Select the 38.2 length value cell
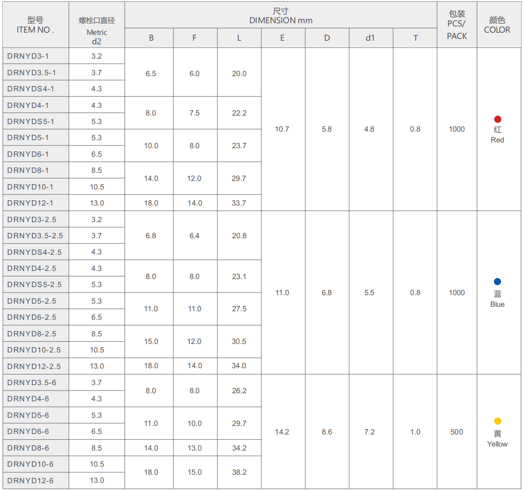This screenshot has height=490, width=523. 239,472
